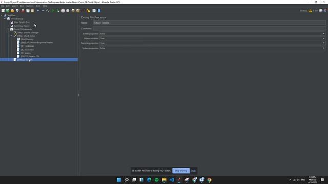Click the Stop test toolbar icon

point(63,11)
